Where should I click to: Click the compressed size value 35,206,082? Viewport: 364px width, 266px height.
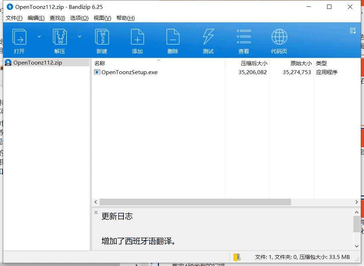pos(253,72)
